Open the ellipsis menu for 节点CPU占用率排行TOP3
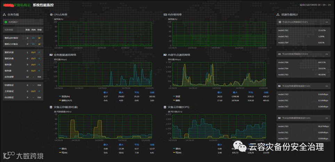This screenshot has width=335, height=162. [x=326, y=22]
